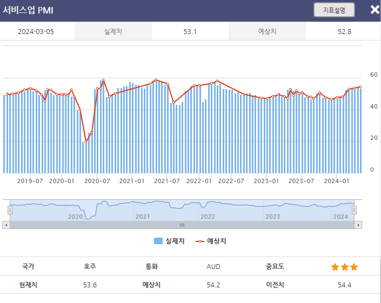The height and width of the screenshot is (303, 381).
Task: Click the 2022-01 axis label
Action: pos(199,181)
